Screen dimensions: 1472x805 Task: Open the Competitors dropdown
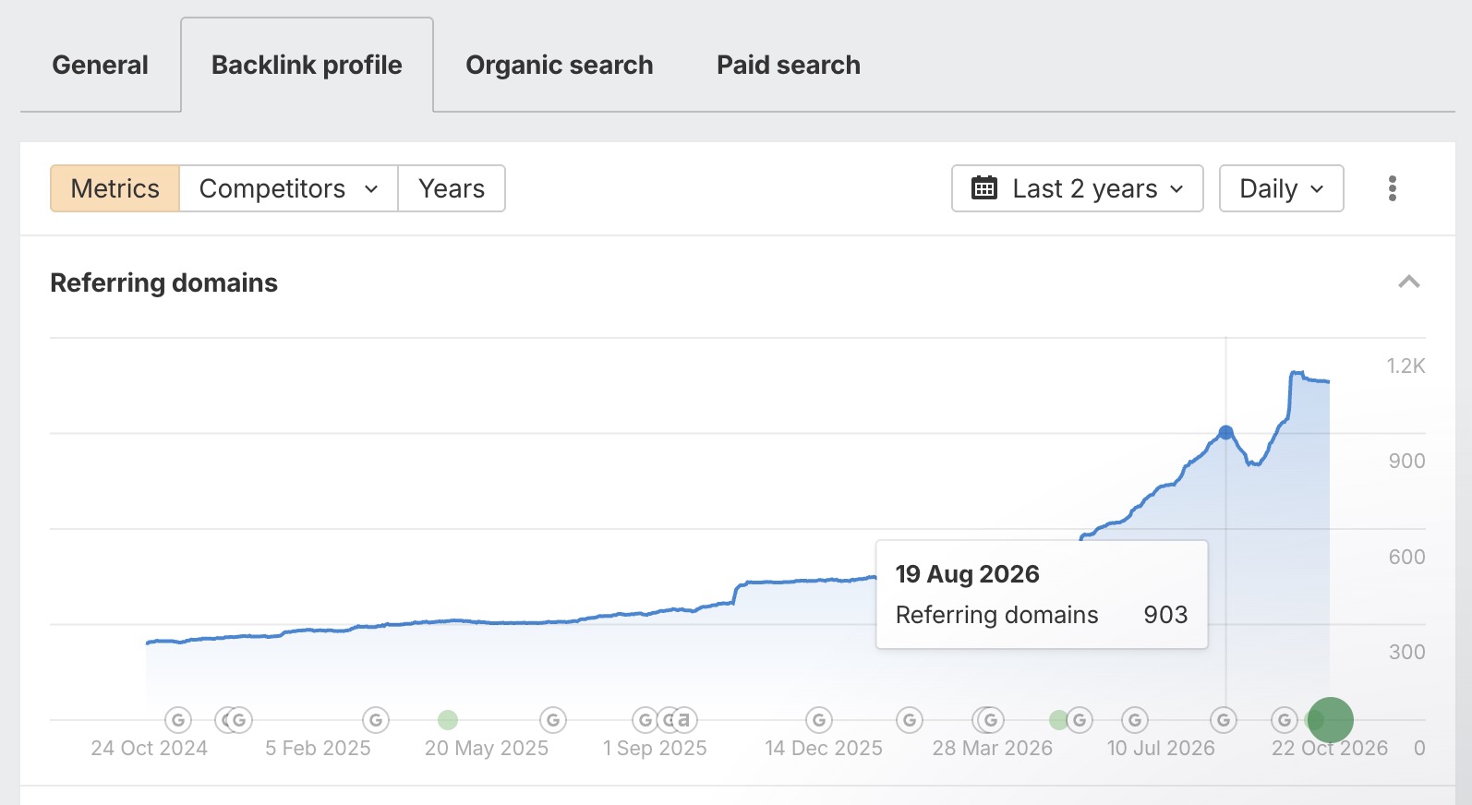point(289,188)
